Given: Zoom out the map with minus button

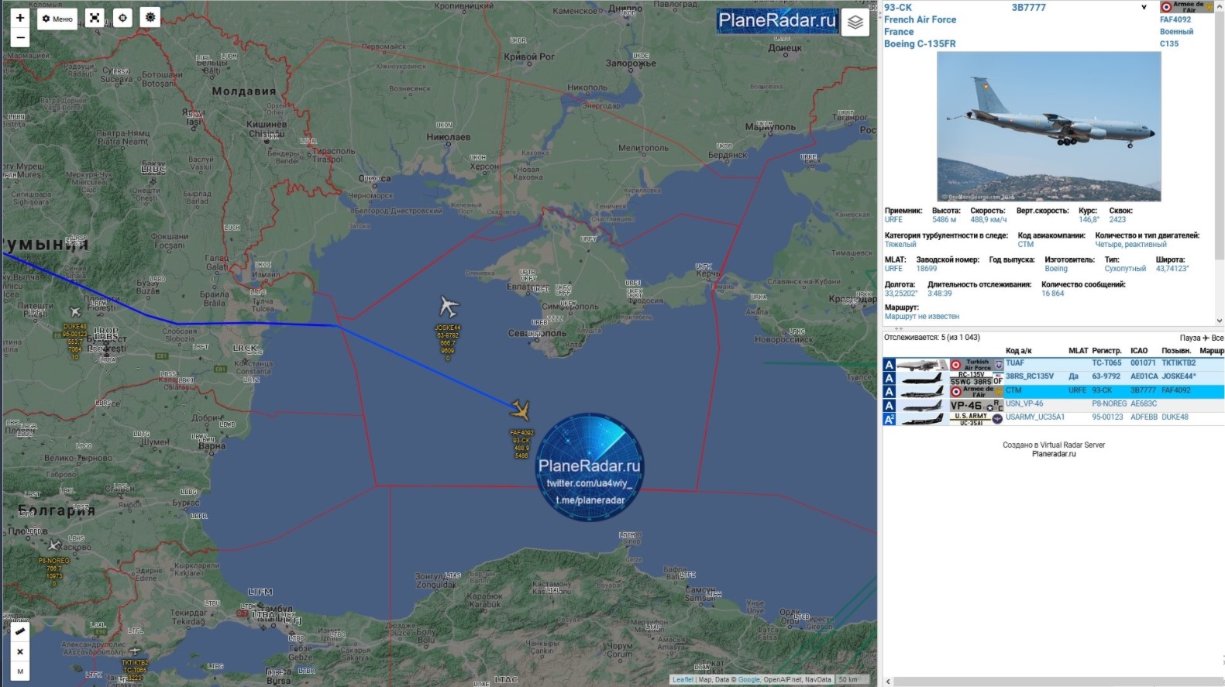Looking at the screenshot, I should (20, 37).
